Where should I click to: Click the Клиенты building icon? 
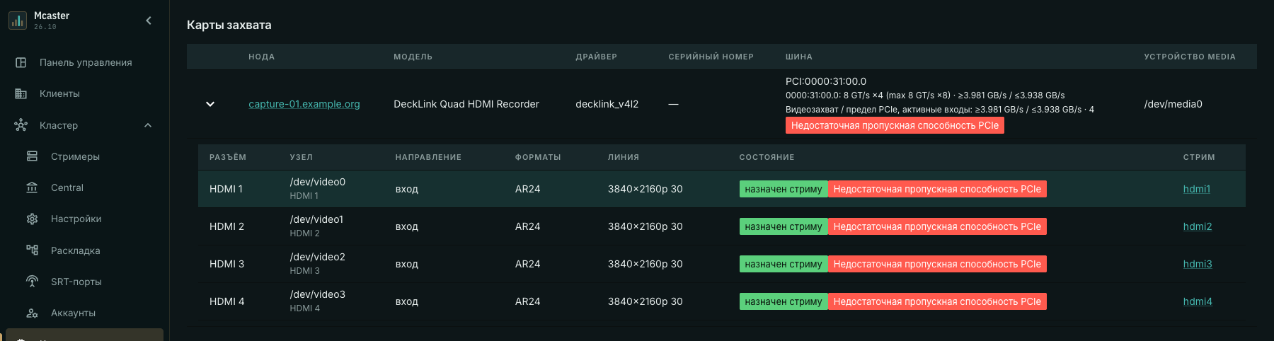click(x=21, y=93)
